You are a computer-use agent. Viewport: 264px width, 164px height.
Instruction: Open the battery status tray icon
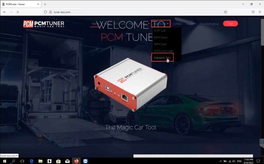pos(225,161)
